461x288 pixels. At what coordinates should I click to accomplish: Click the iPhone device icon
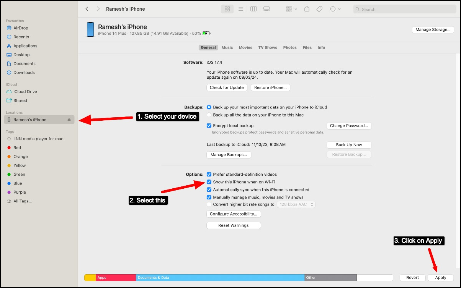pyautogui.click(x=90, y=29)
